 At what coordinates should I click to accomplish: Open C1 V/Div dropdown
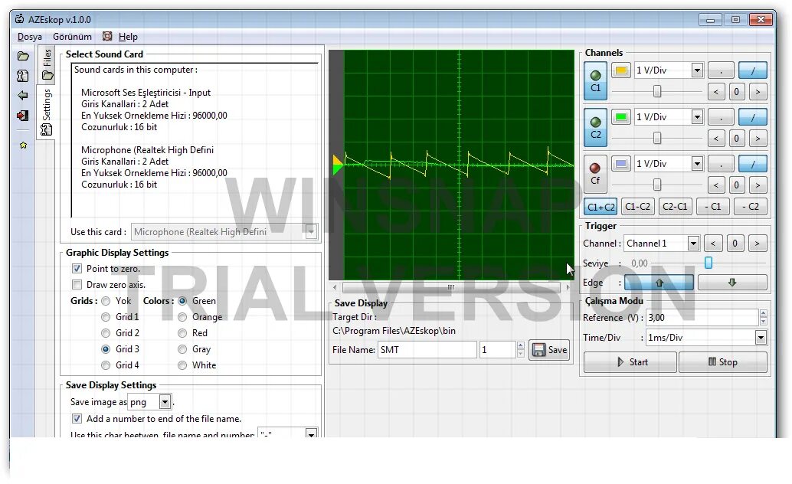[697, 70]
